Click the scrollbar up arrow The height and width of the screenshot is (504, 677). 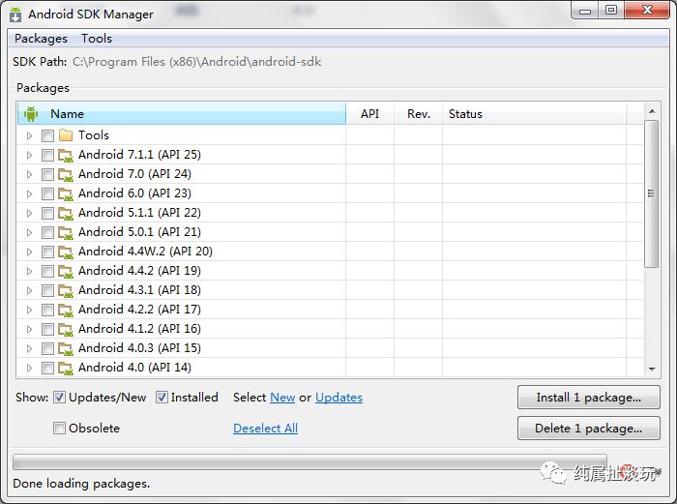[x=652, y=111]
